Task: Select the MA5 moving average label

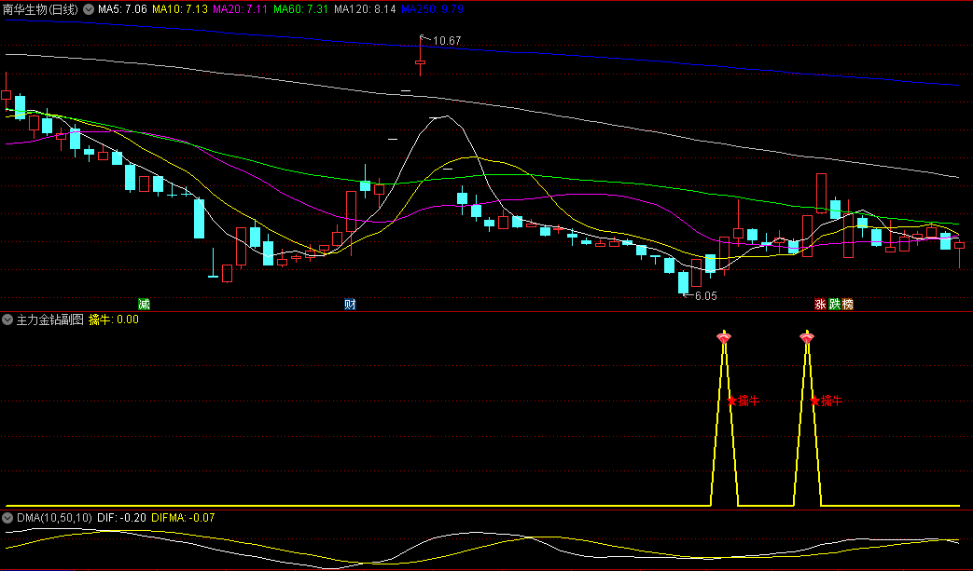Action: (122, 9)
